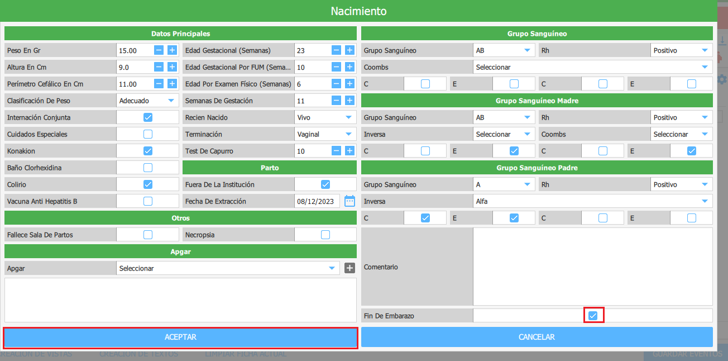Increase Test De Capurro value
728x361 pixels.
(x=349, y=151)
